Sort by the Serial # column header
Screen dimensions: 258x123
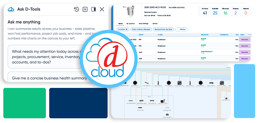tap(141, 35)
